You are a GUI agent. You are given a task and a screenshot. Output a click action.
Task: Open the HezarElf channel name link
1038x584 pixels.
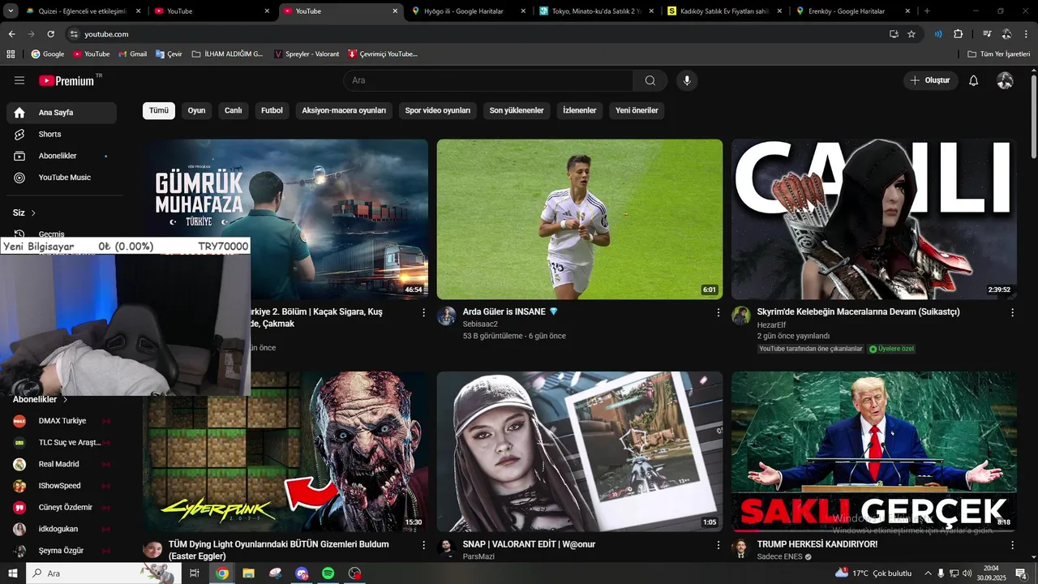pos(773,324)
